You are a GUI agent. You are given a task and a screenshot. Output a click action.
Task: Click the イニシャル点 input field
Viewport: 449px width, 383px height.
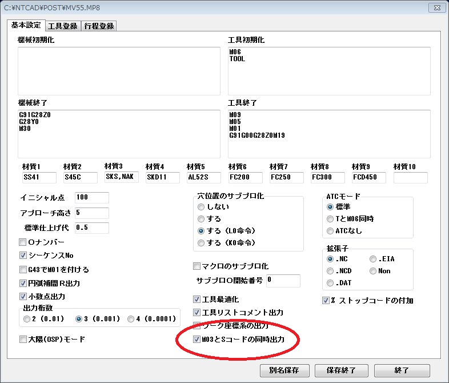coord(91,197)
